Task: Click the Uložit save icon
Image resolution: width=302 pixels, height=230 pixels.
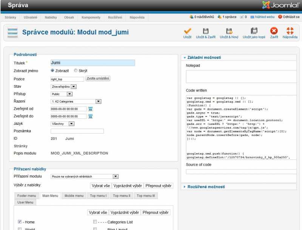Action: pyautogui.click(x=187, y=31)
